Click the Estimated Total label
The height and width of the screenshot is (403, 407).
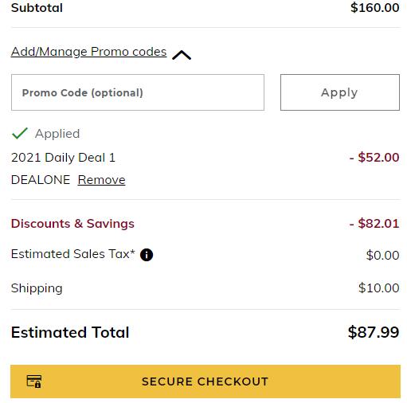point(70,332)
